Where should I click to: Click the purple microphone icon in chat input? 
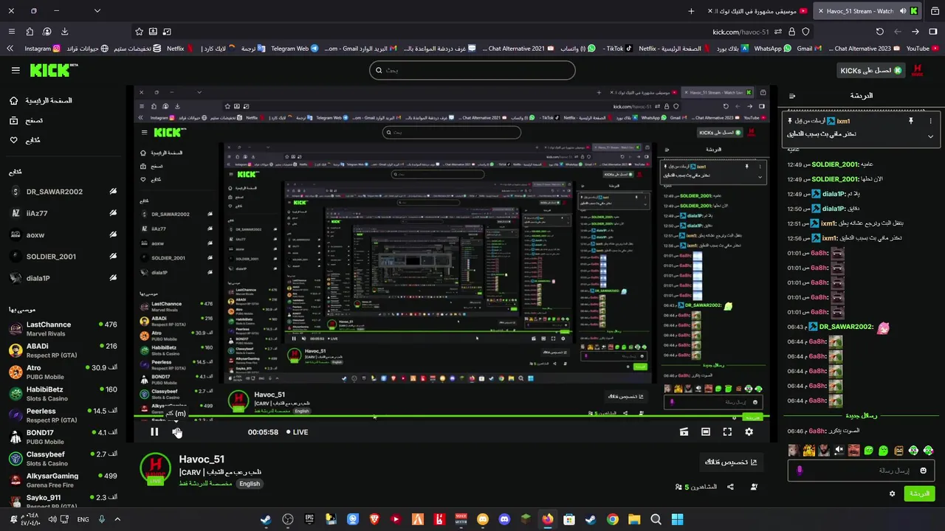tap(800, 470)
